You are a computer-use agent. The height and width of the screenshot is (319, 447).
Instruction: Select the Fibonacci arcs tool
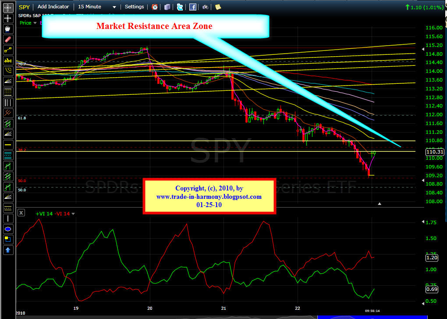point(8,71)
